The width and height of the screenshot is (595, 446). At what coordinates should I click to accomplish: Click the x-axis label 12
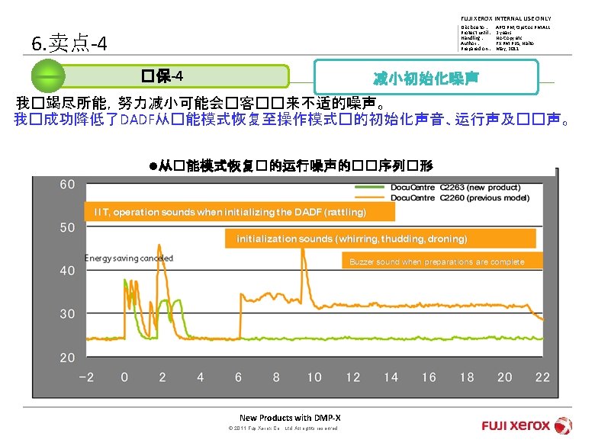click(353, 377)
